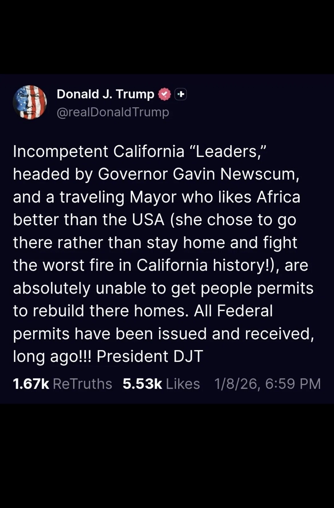Click the 5.53k likes count
The image size is (334, 508).
coord(142,384)
